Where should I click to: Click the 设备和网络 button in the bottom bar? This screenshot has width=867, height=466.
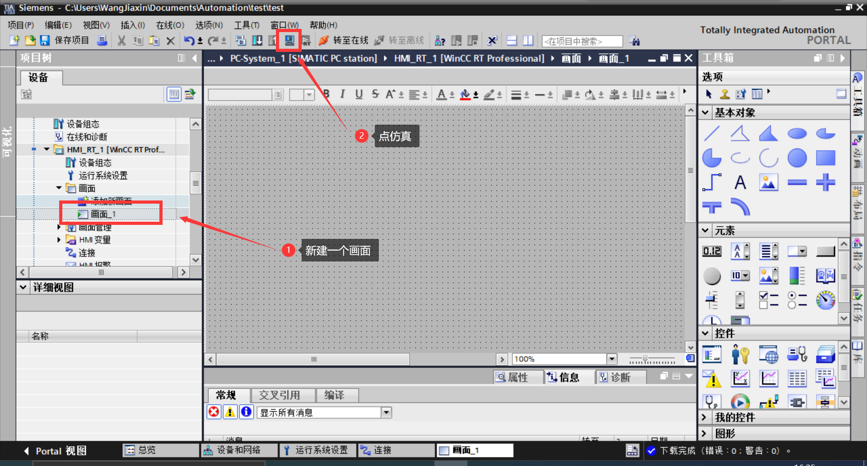click(238, 450)
